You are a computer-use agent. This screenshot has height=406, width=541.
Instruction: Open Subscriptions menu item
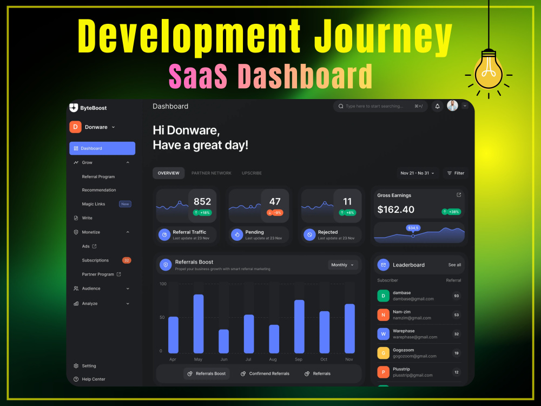click(95, 260)
